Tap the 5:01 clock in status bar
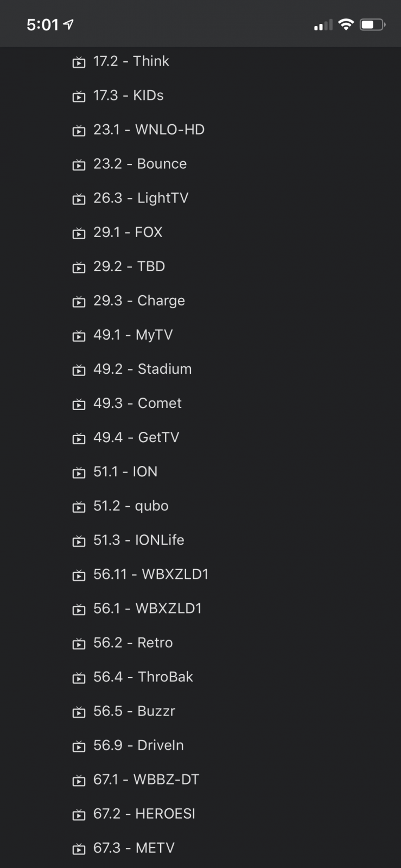The image size is (401, 868). [42, 24]
